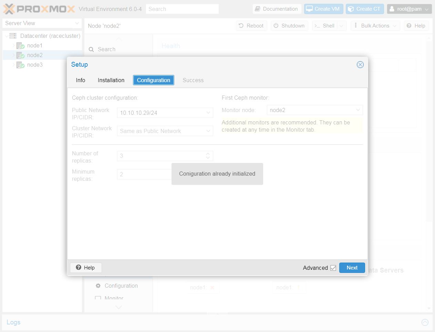Open the Shell console
This screenshot has width=435, height=332.
(x=324, y=26)
